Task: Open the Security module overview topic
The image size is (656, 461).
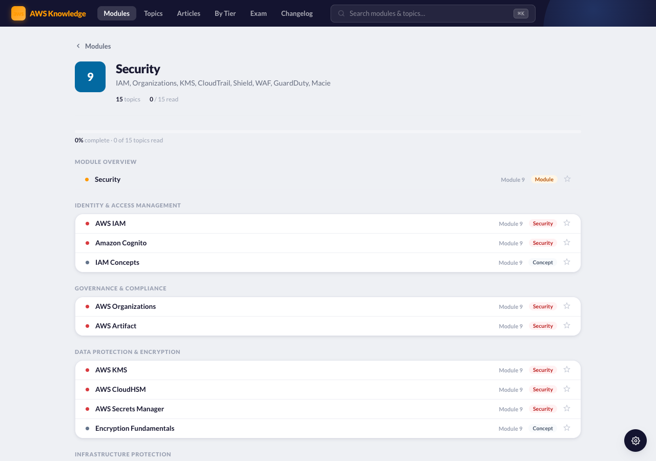Action: point(328,179)
